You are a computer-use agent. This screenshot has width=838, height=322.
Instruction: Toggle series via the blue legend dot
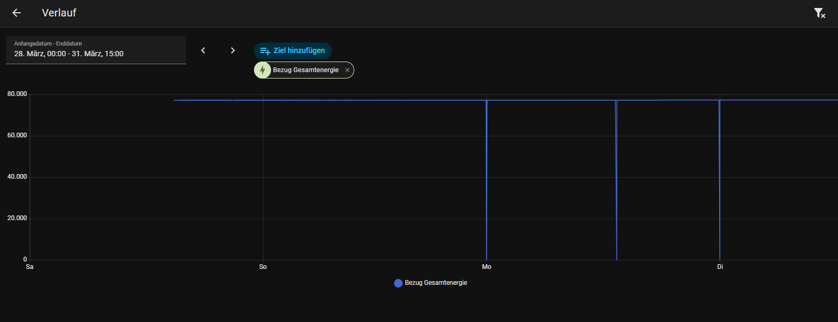coord(398,283)
